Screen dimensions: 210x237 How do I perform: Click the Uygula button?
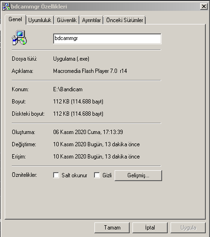click(188, 228)
